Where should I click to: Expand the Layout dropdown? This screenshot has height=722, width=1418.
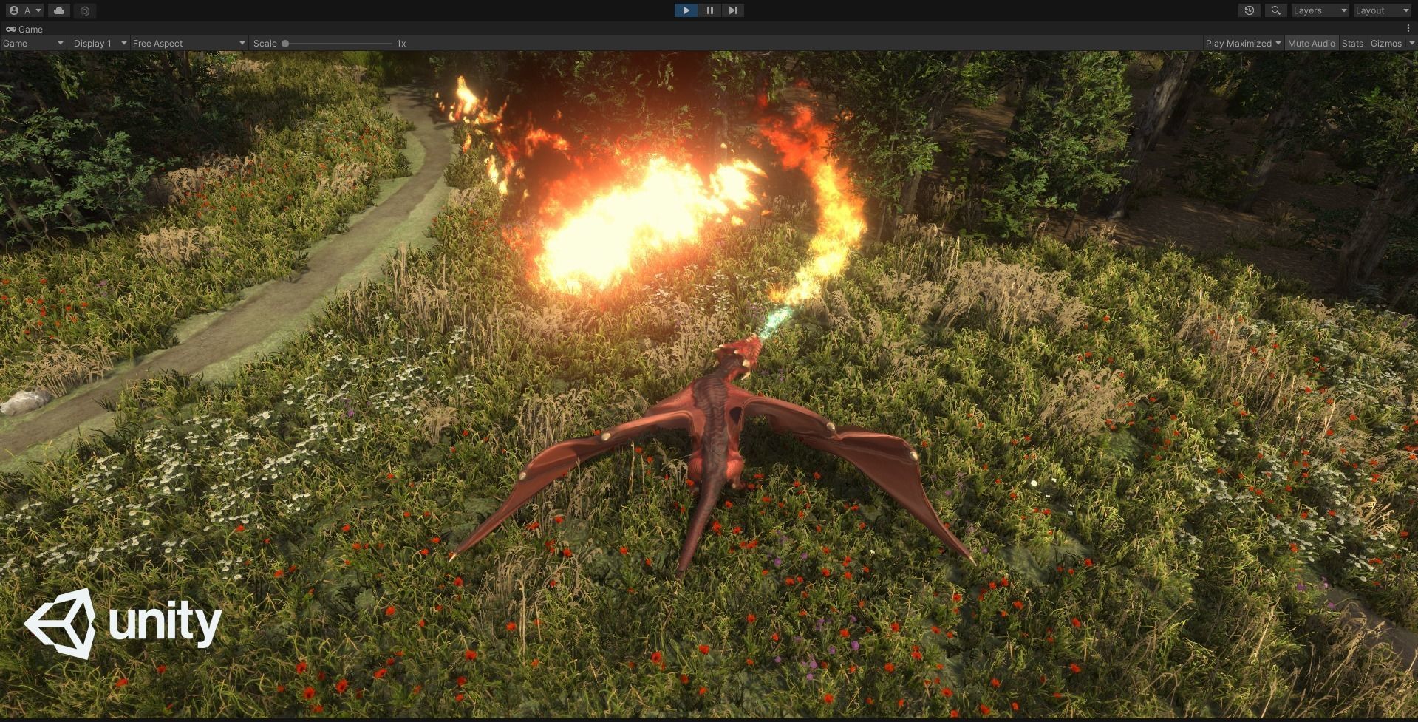tap(1383, 10)
